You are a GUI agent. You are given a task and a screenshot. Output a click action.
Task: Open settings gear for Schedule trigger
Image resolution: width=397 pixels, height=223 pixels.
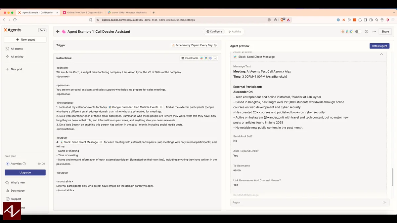pos(215,45)
